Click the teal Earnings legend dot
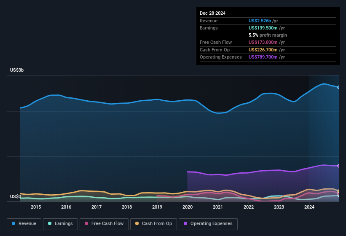The image size is (346, 236). tap(50, 223)
